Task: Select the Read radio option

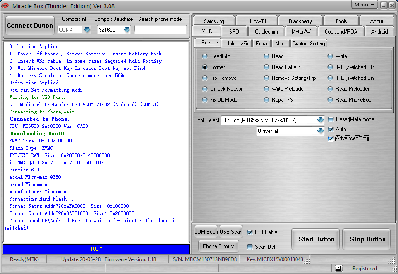Action: 273,56
